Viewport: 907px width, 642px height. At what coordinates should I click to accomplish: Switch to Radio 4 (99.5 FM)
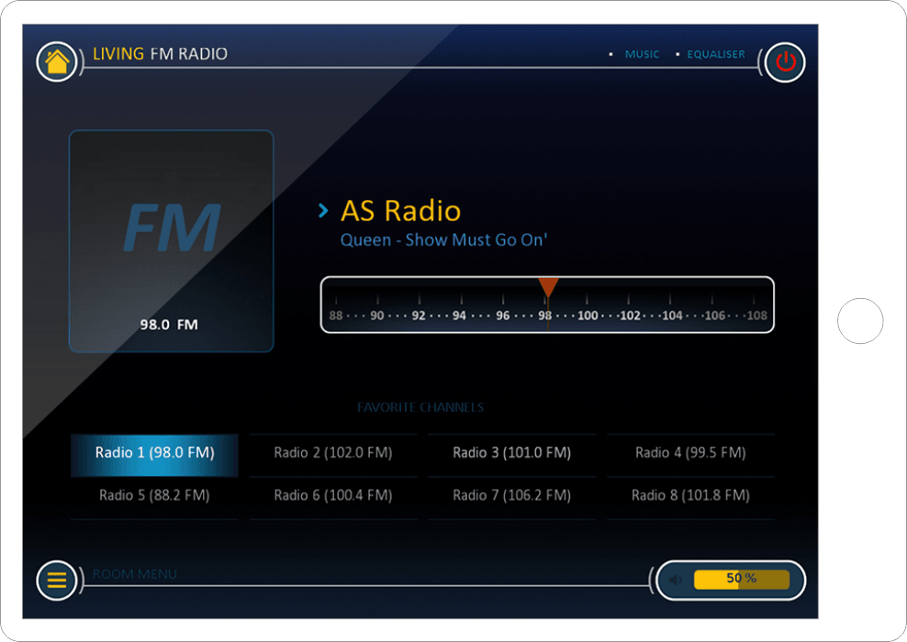coord(690,453)
